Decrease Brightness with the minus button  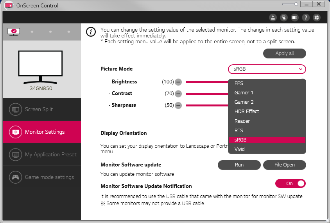coord(178,82)
